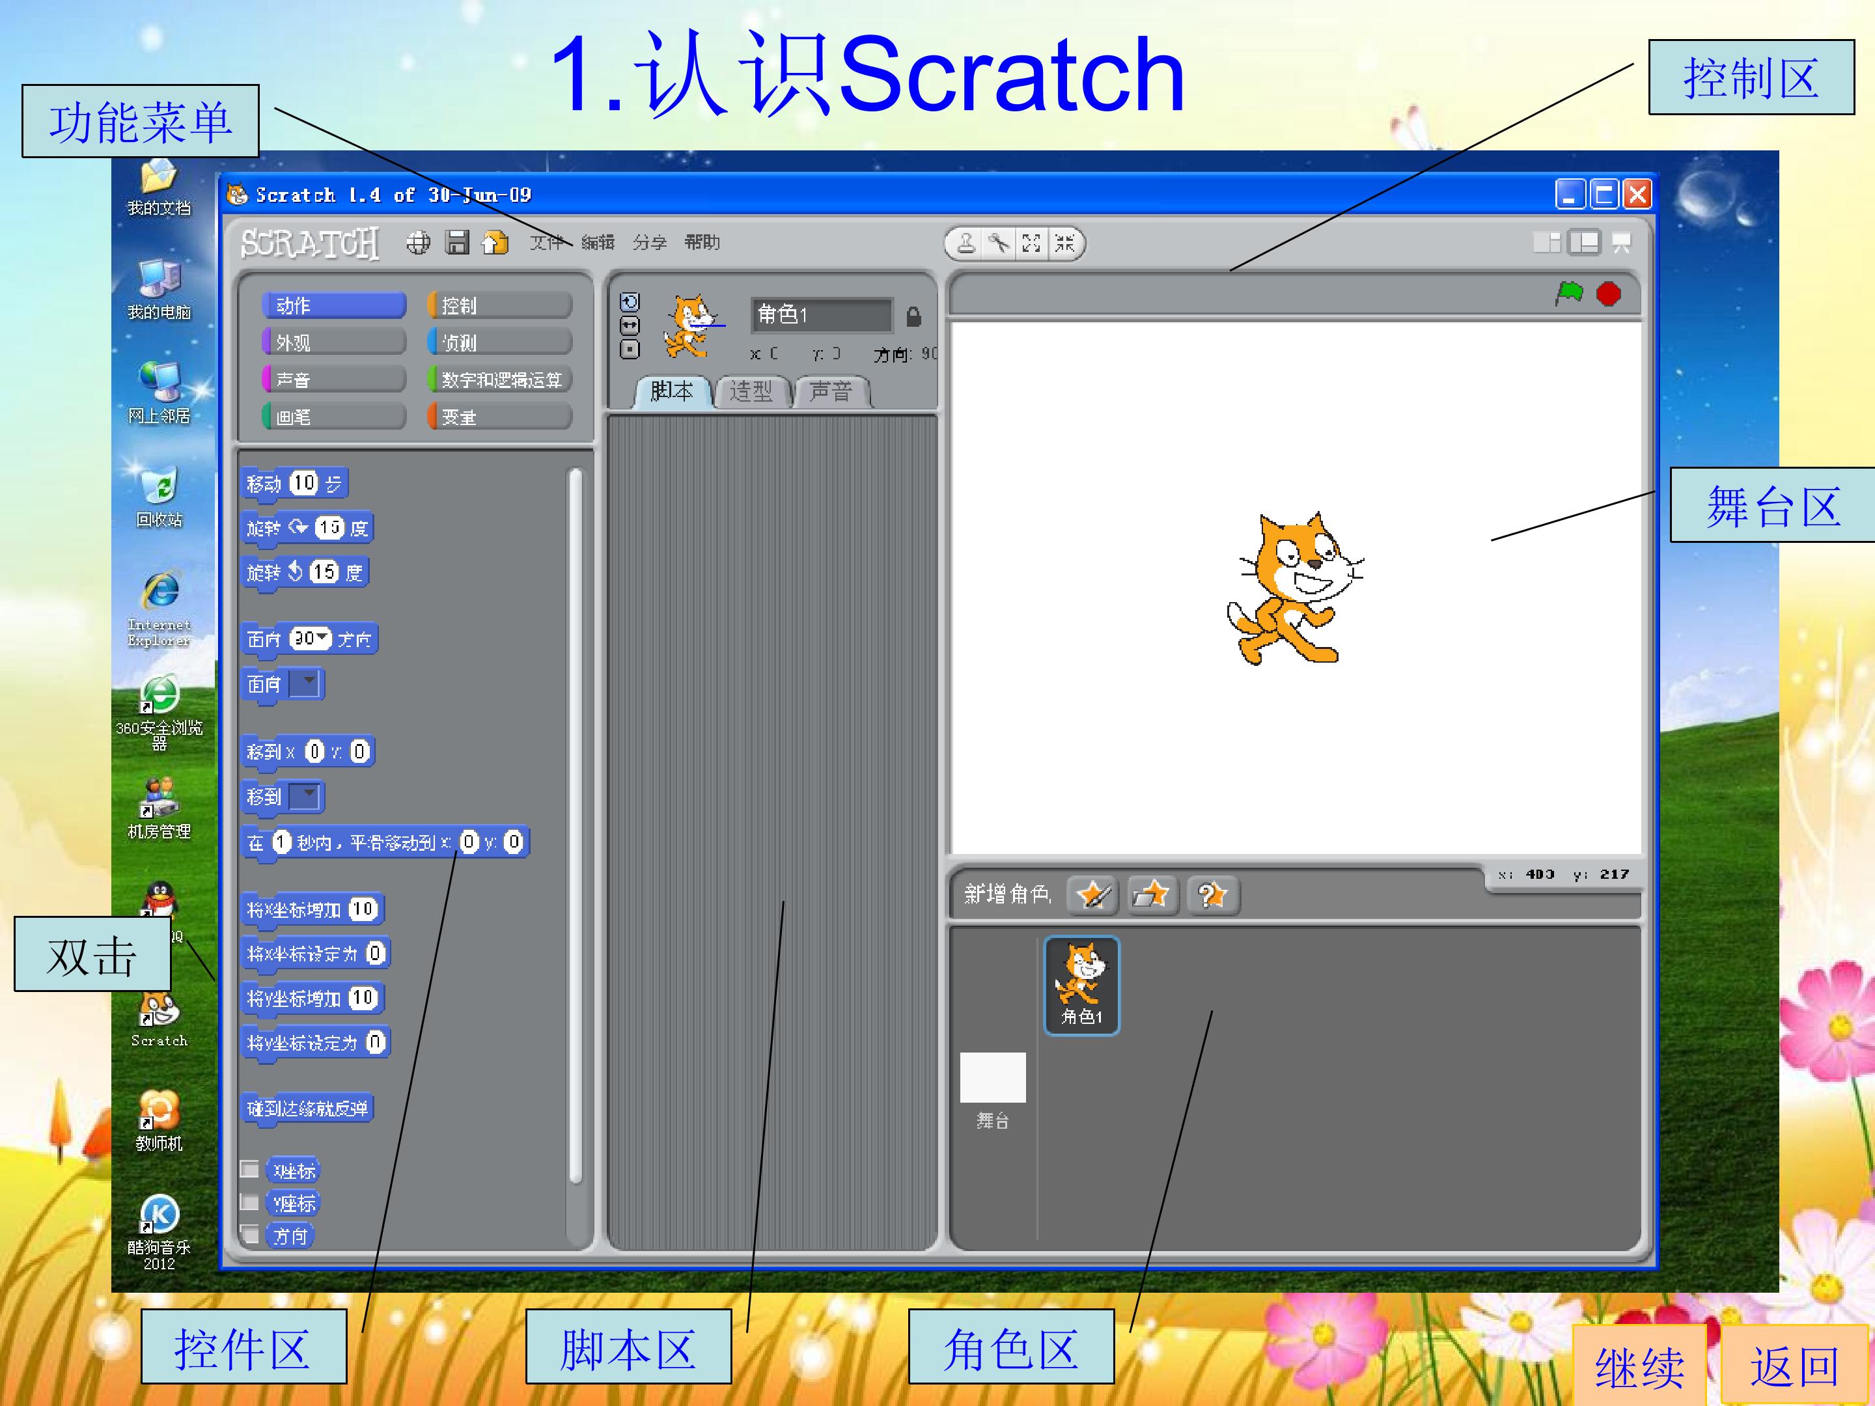Select the scissors delete tool
The image size is (1875, 1406).
click(x=999, y=244)
